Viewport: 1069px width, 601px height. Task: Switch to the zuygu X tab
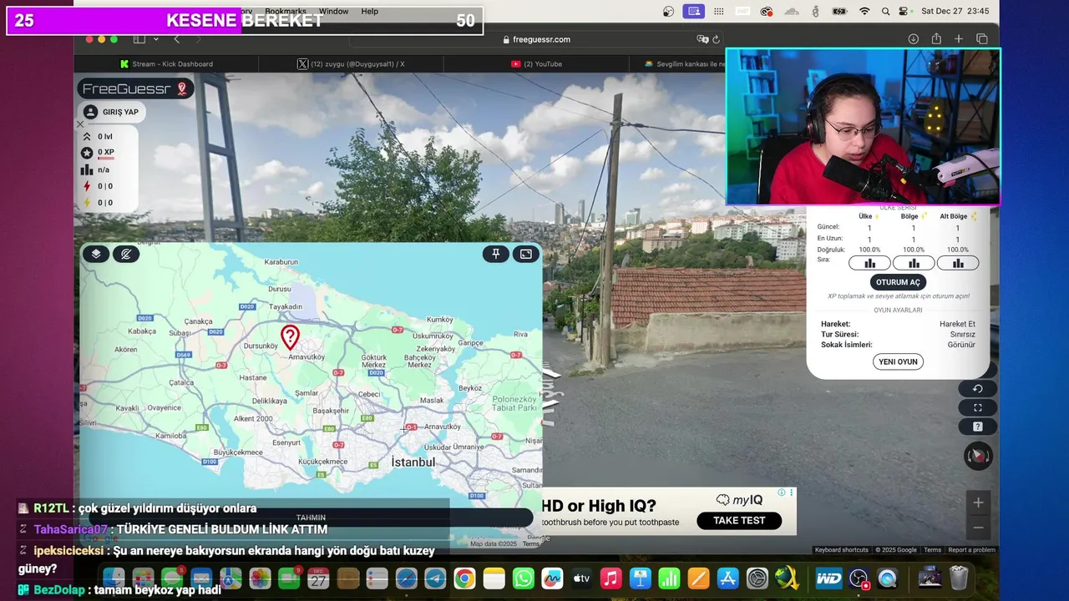(351, 63)
